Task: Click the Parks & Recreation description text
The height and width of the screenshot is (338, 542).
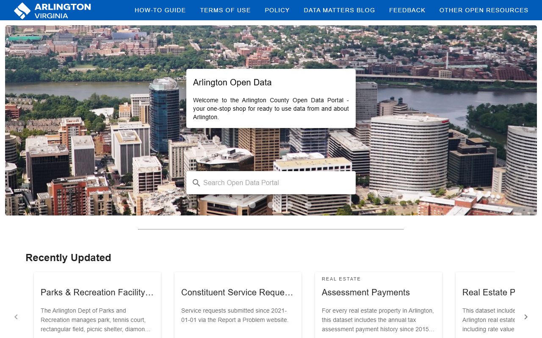Action: point(96,320)
